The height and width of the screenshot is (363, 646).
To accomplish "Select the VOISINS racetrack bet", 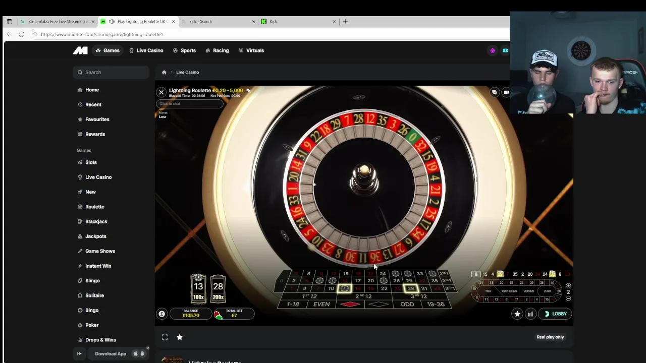I will [x=528, y=291].
